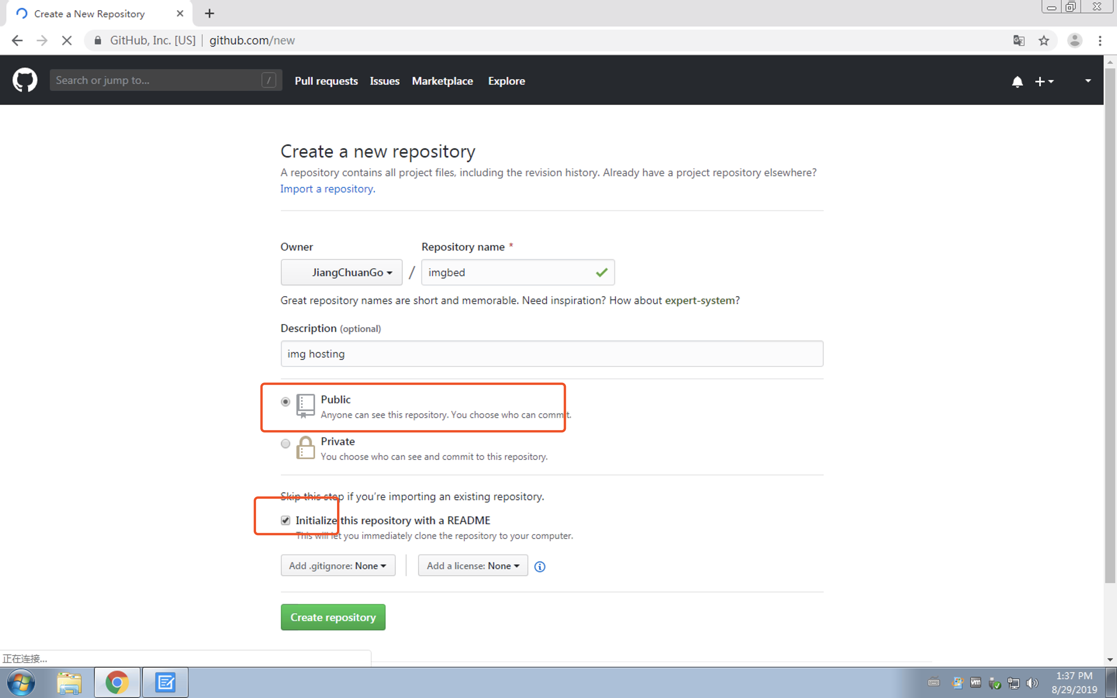Select the Private repository option
Viewport: 1117px width, 698px height.
click(285, 444)
